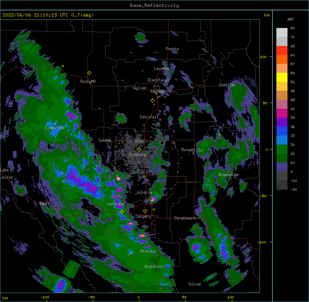
Task: Click the km unit label at top right
Action: click(267, 15)
